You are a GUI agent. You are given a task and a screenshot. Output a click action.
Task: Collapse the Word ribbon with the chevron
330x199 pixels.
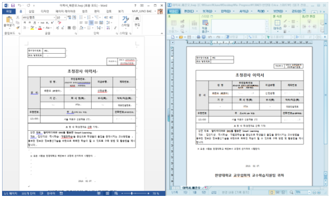[x=162, y=34]
